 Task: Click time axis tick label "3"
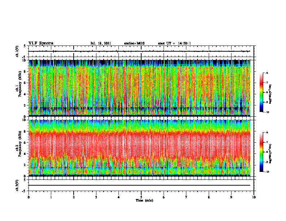[x=96, y=197]
